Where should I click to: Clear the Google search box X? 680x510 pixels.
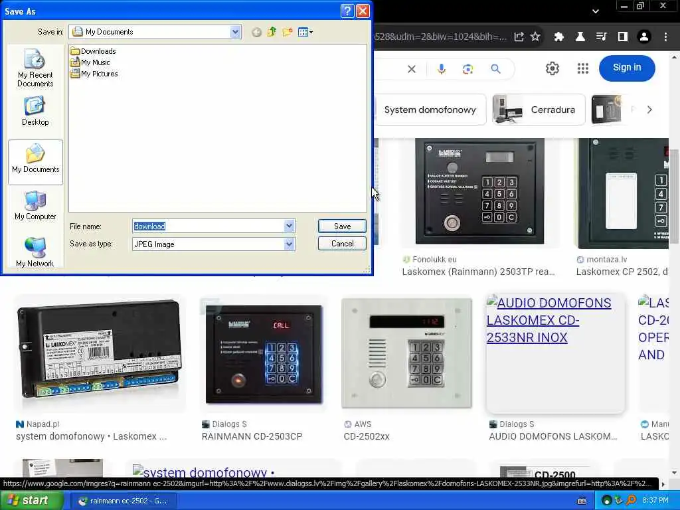[412, 69]
